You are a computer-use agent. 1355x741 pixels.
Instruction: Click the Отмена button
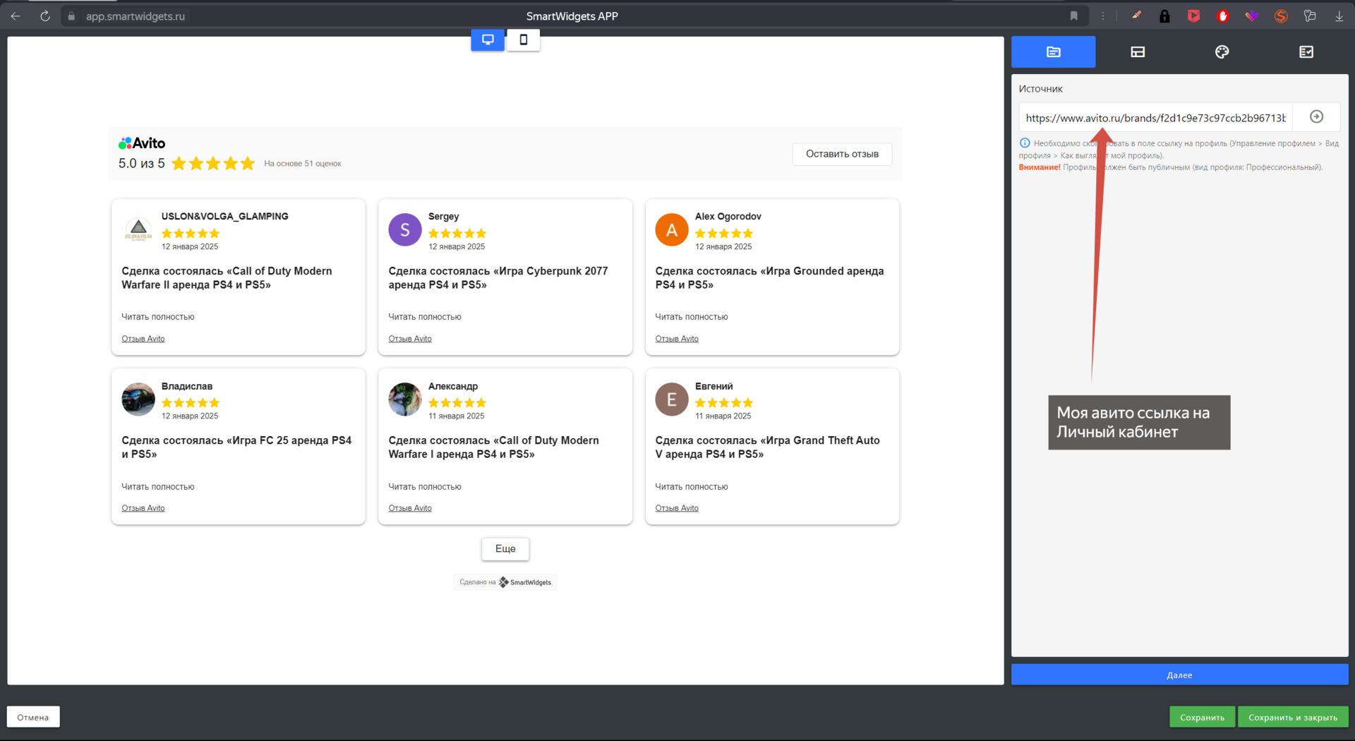click(33, 717)
